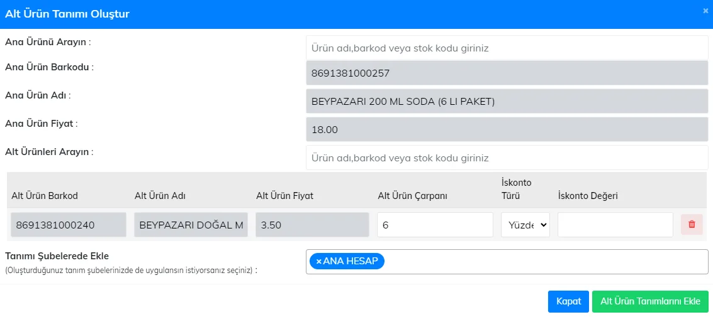The width and height of the screenshot is (713, 317).
Task: Click the empty İskonto Değeri input
Action: click(x=615, y=225)
